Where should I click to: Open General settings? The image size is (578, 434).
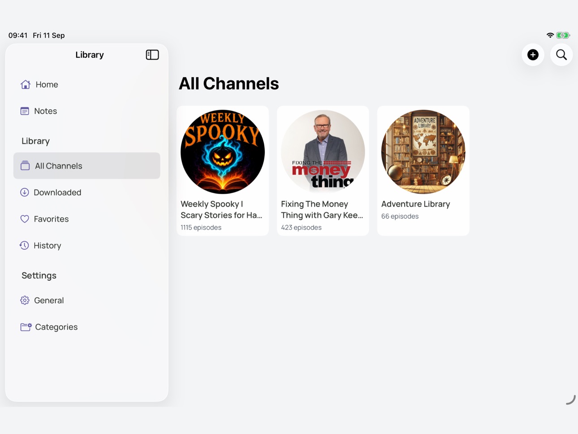pos(86,300)
